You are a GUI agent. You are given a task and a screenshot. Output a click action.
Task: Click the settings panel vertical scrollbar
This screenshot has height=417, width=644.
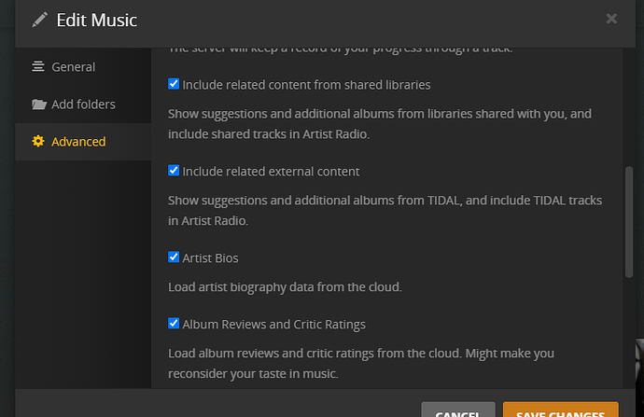(x=629, y=219)
